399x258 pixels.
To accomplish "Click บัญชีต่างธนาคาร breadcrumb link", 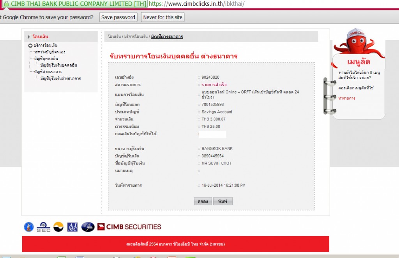I will [x=167, y=36].
